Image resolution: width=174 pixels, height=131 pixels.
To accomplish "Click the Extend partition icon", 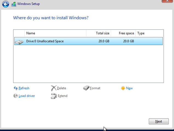I will [53, 96].
